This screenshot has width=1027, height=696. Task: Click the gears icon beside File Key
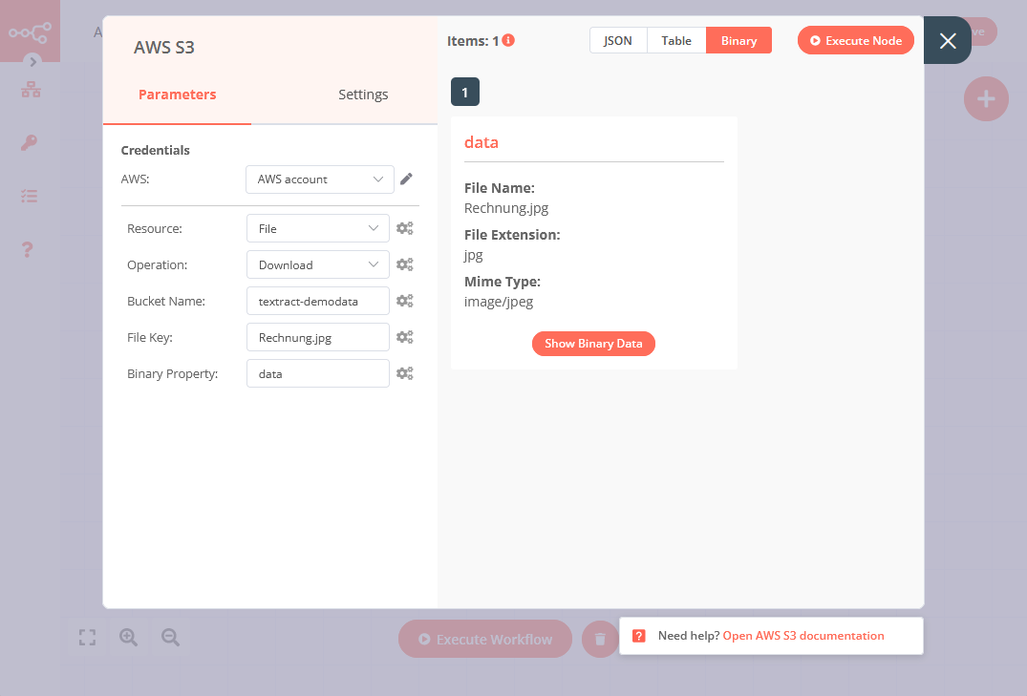coord(405,338)
